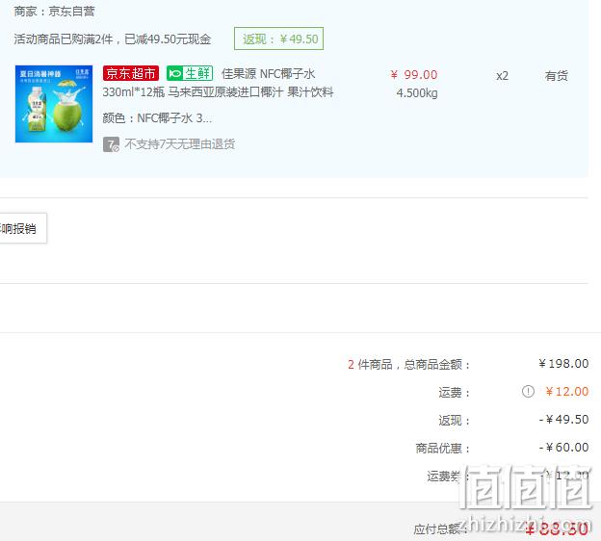
Task: Select the item price ¥ 99.00
Action: click(x=414, y=75)
